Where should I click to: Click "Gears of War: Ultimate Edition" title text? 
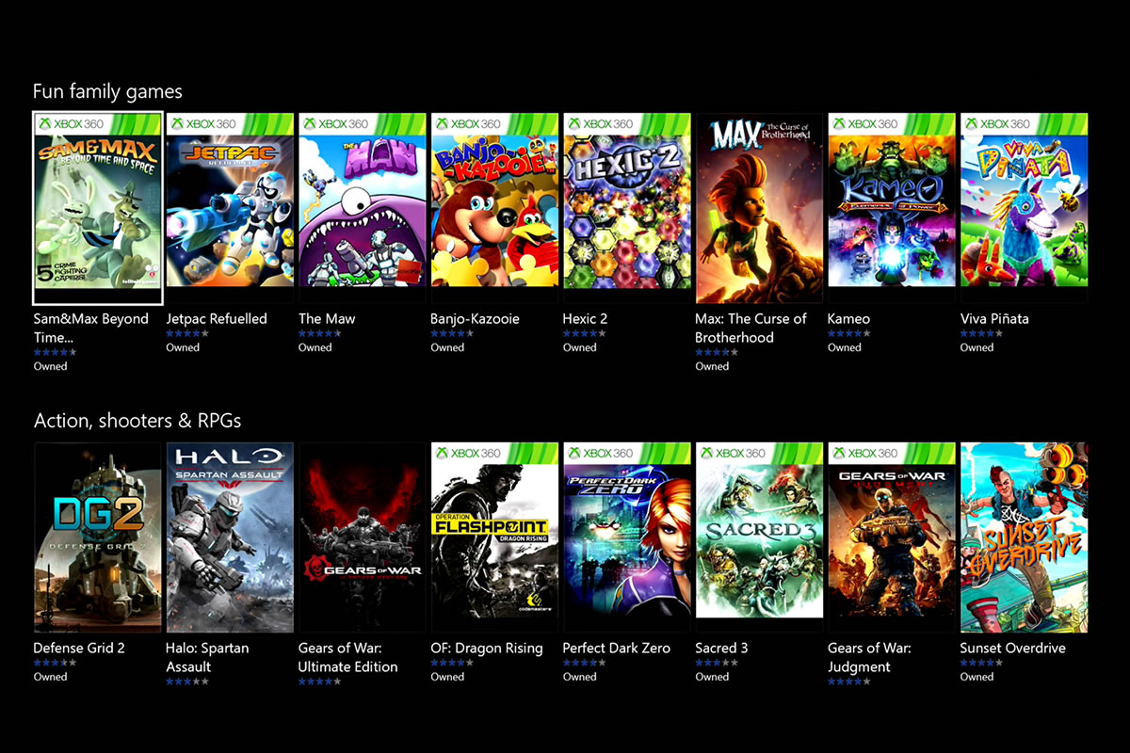(348, 657)
